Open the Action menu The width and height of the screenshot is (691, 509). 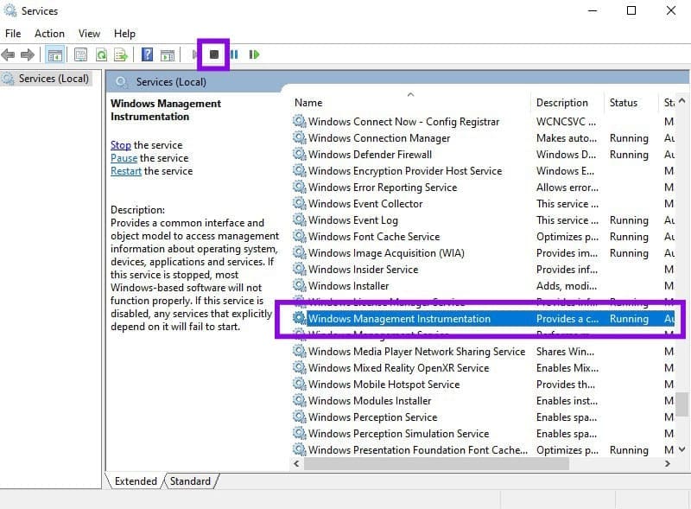point(49,34)
